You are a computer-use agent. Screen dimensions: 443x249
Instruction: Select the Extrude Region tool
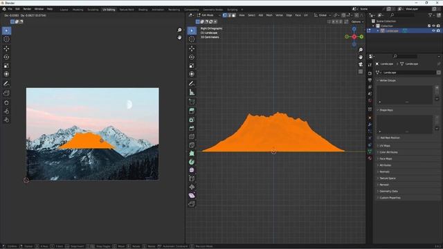(192, 111)
